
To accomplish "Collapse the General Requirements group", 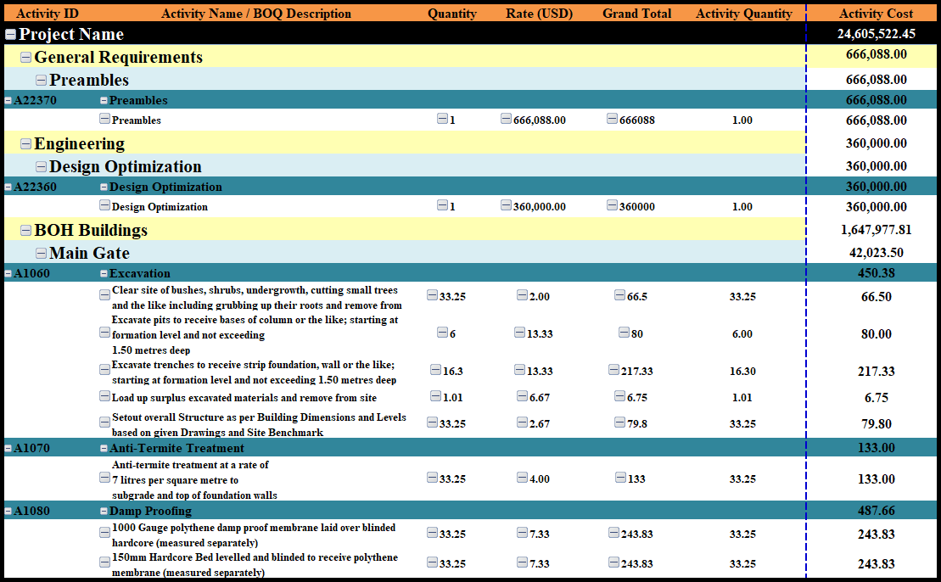I will click(25, 58).
